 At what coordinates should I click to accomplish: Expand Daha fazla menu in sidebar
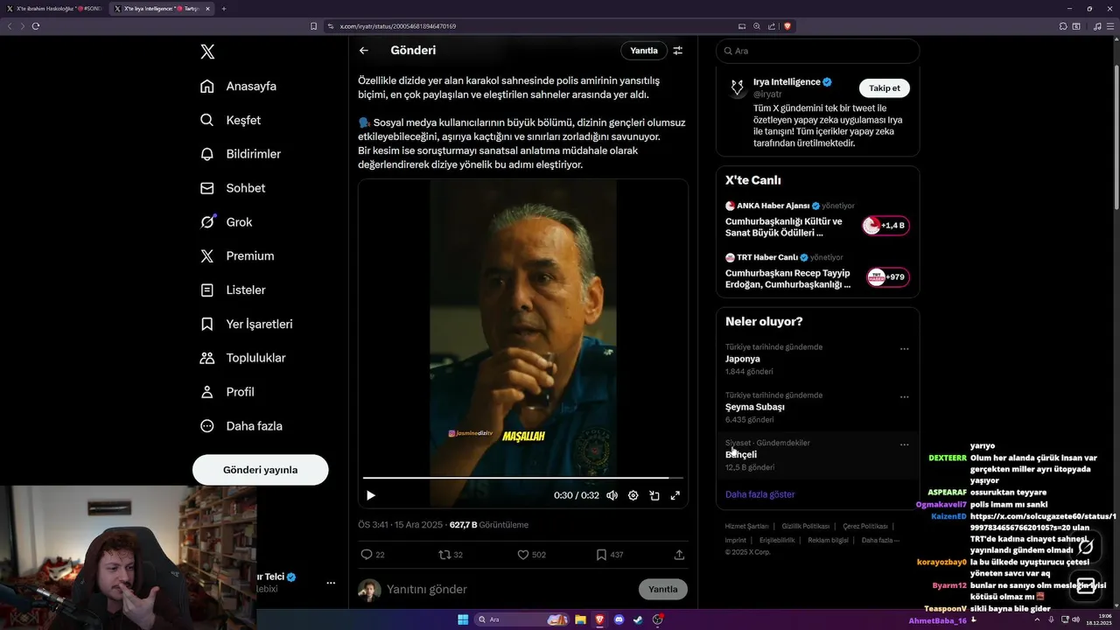coord(241,426)
